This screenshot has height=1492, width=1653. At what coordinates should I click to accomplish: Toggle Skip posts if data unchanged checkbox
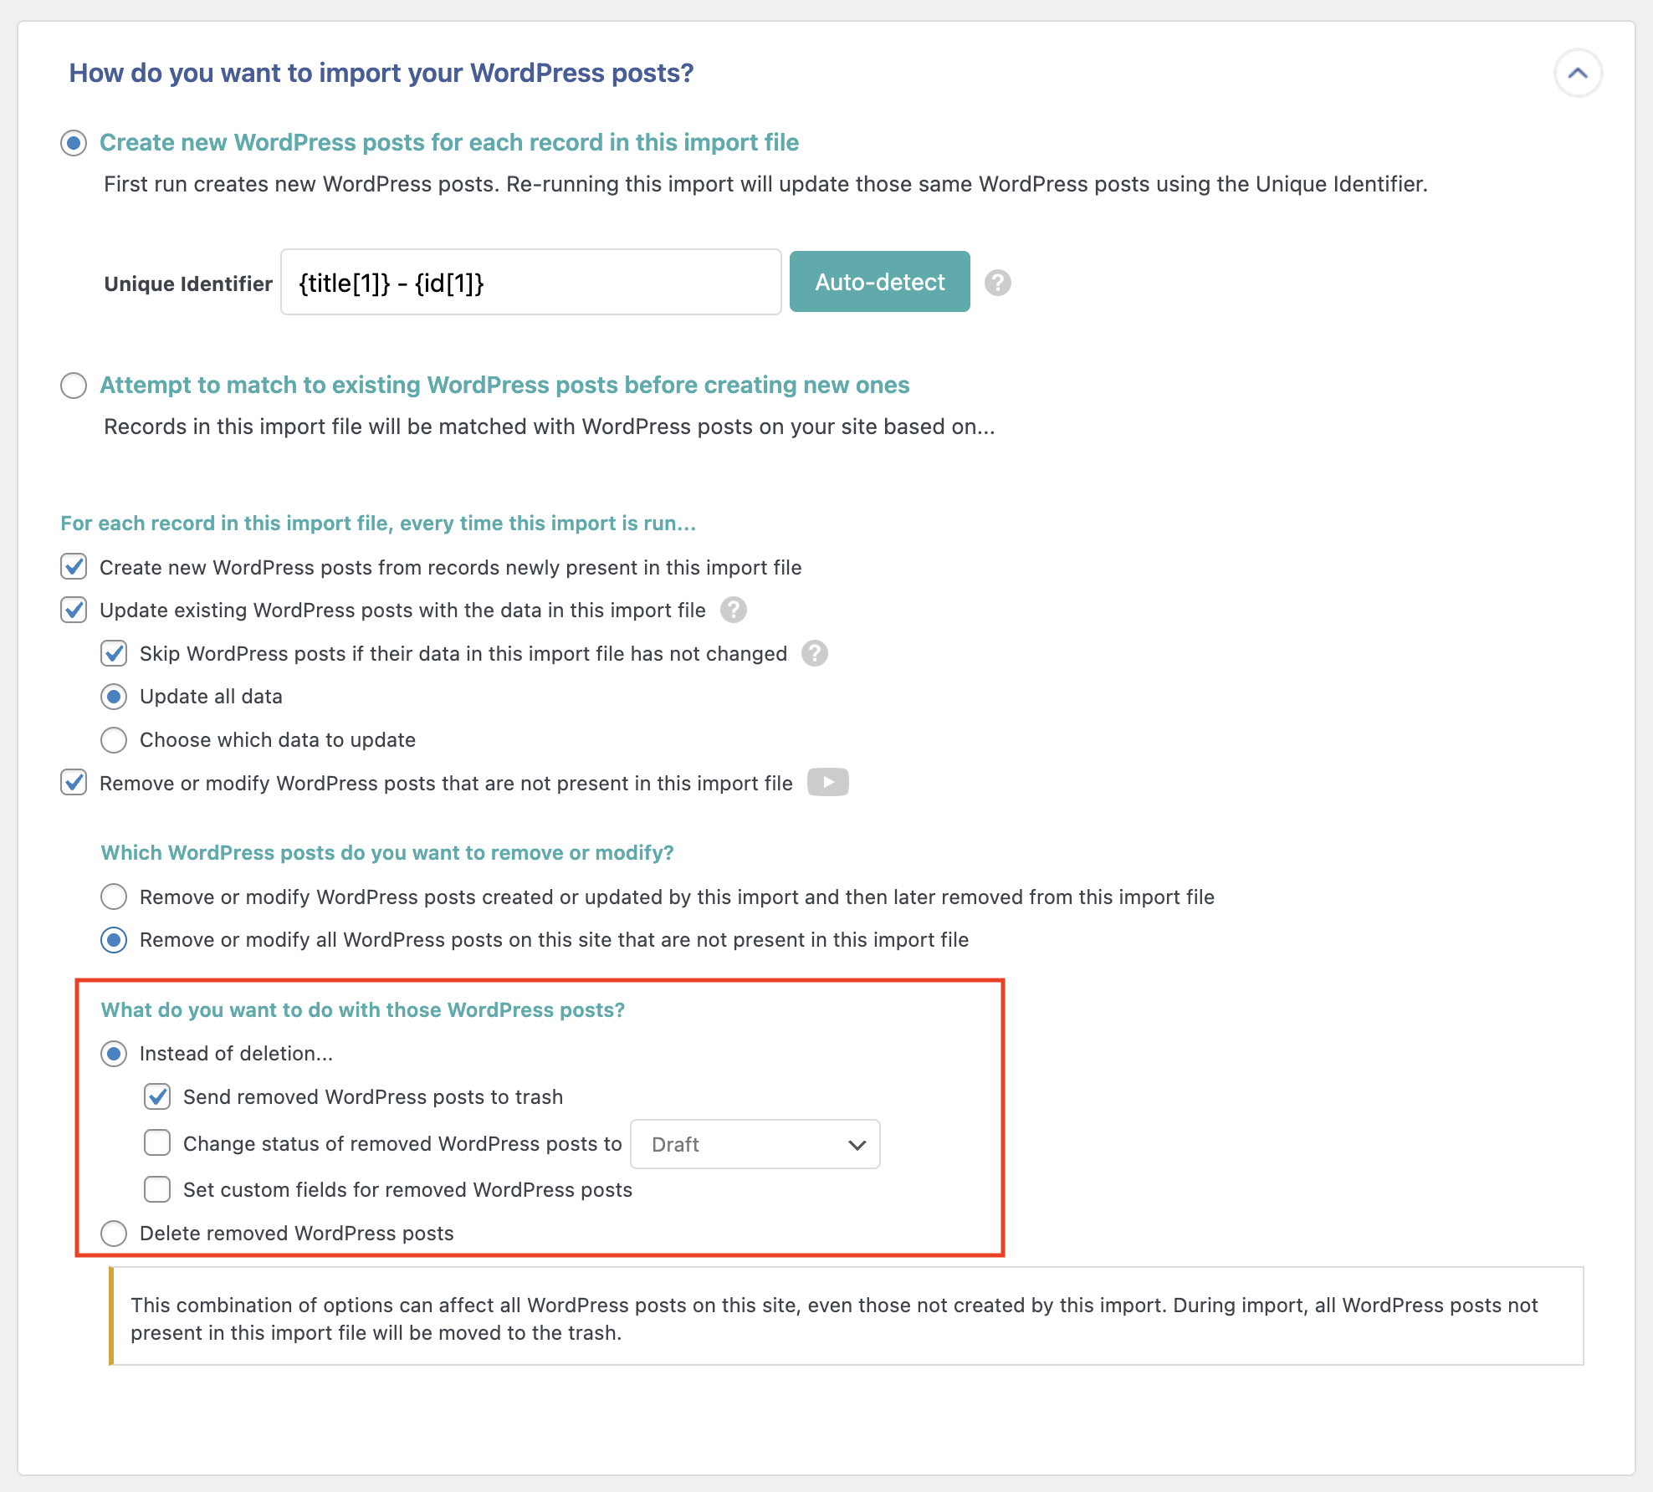tap(114, 653)
